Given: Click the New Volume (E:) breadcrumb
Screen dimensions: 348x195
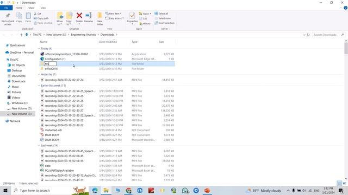Looking at the screenshot, I should (56, 35).
